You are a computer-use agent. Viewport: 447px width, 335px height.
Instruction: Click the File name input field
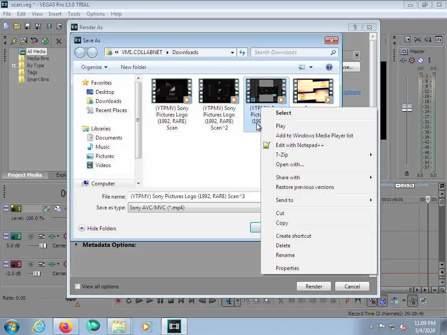pyautogui.click(x=194, y=196)
